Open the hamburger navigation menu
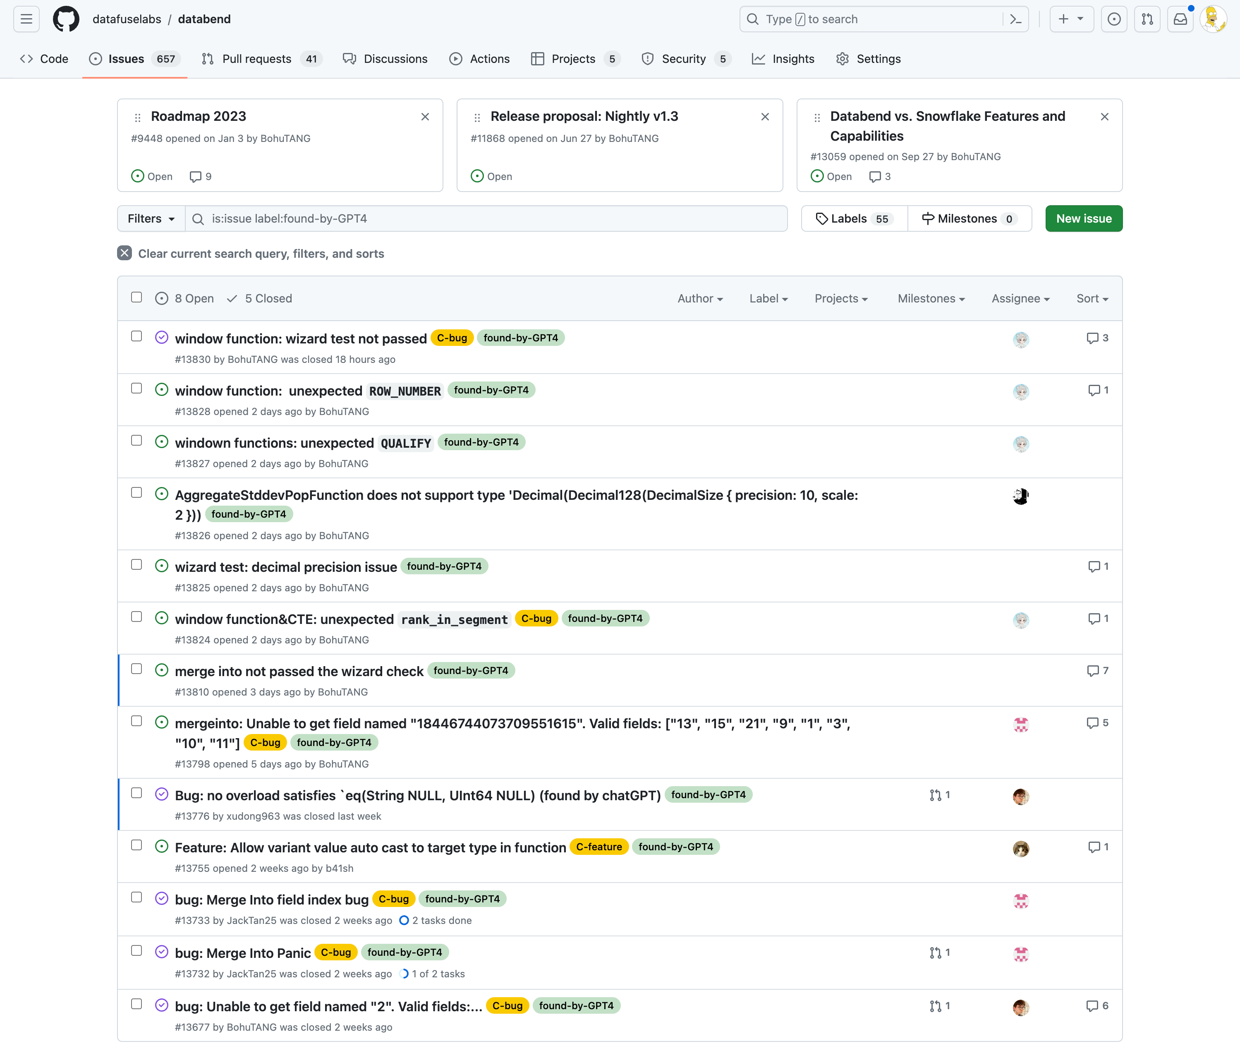This screenshot has width=1240, height=1046. [26, 19]
